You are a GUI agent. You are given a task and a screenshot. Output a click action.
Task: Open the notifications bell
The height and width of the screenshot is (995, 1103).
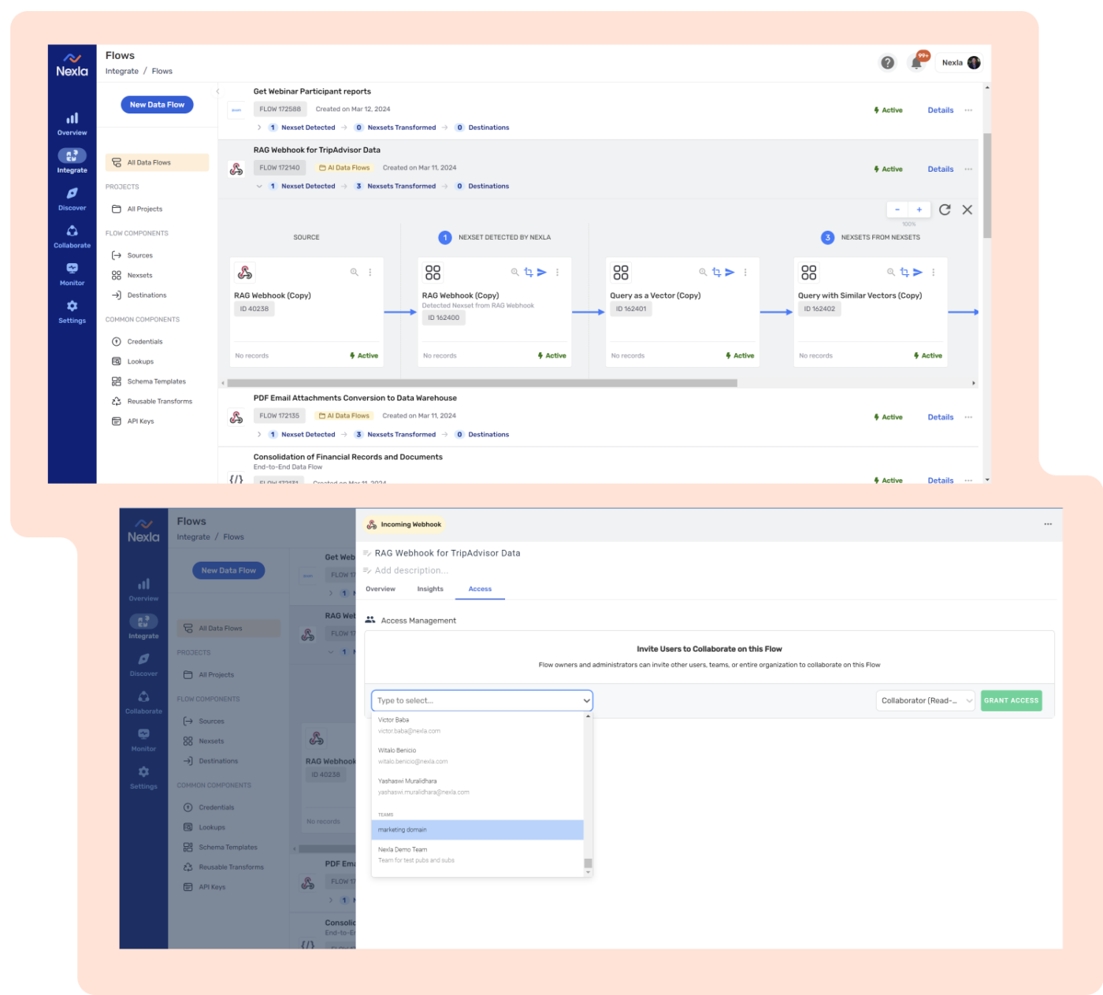[x=917, y=61]
